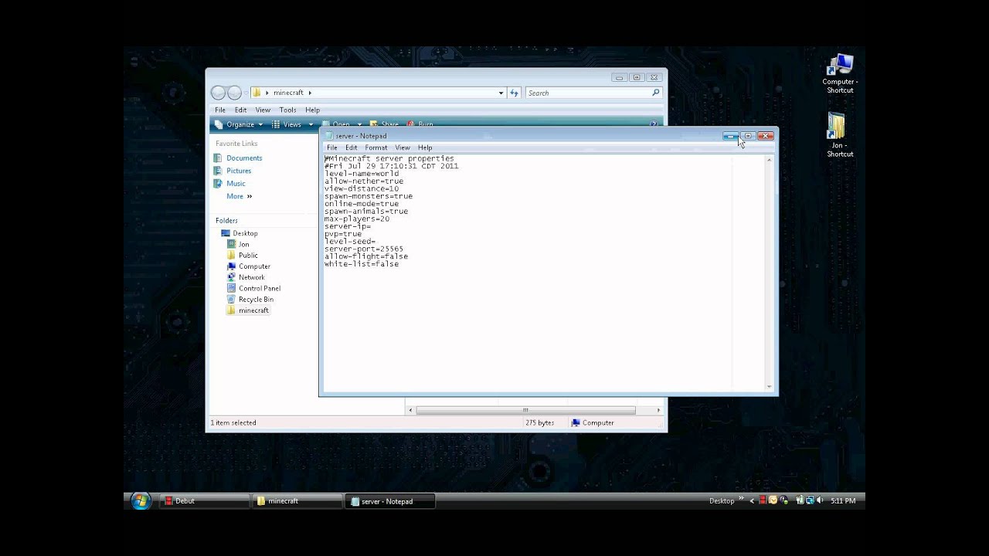Open the Explorer Help menu
This screenshot has height=556, width=989.
(x=312, y=110)
